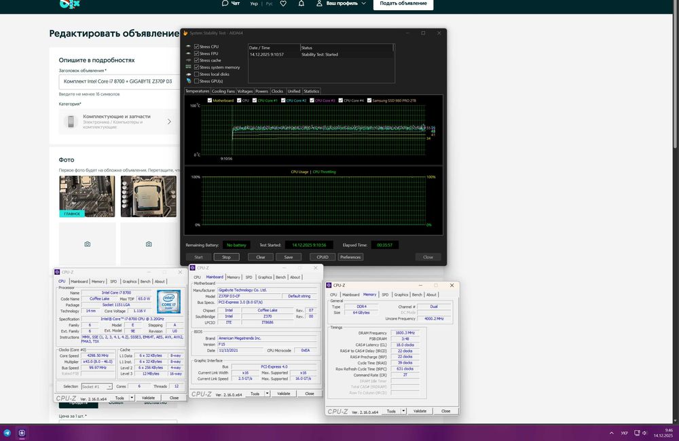Click the AIDA64 flame icon in title bar

tap(185, 33)
